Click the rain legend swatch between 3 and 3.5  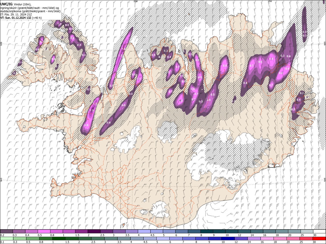pyautogui.click(x=111, y=238)
